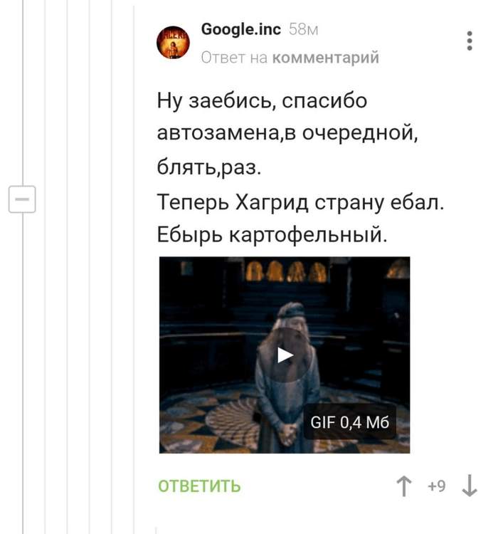This screenshot has height=534, width=498.
Task: Collapse the branch via the fourth thread line
Action: click(89, 267)
